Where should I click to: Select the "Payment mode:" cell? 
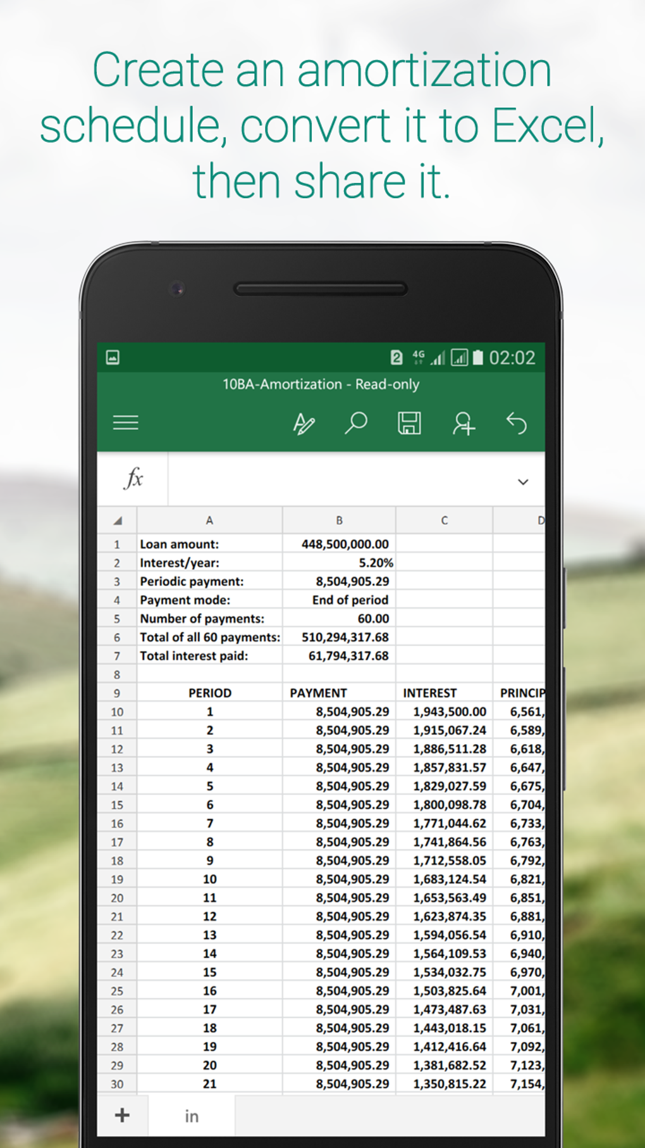pyautogui.click(x=209, y=600)
